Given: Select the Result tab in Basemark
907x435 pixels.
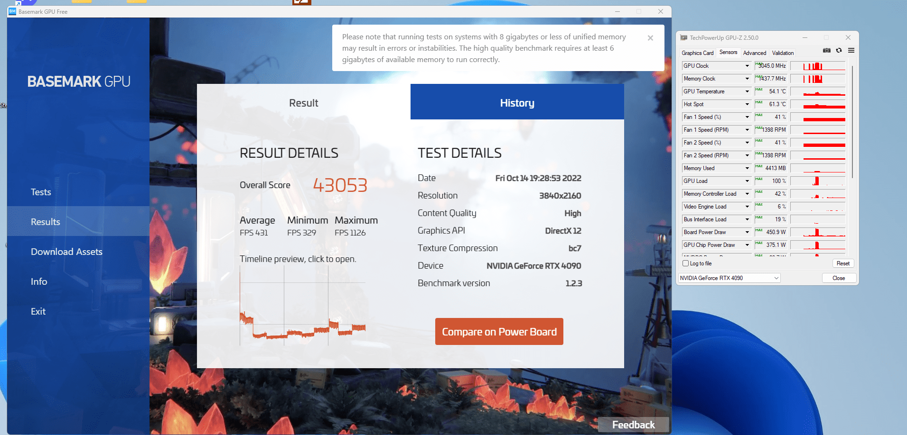Looking at the screenshot, I should pyautogui.click(x=304, y=102).
